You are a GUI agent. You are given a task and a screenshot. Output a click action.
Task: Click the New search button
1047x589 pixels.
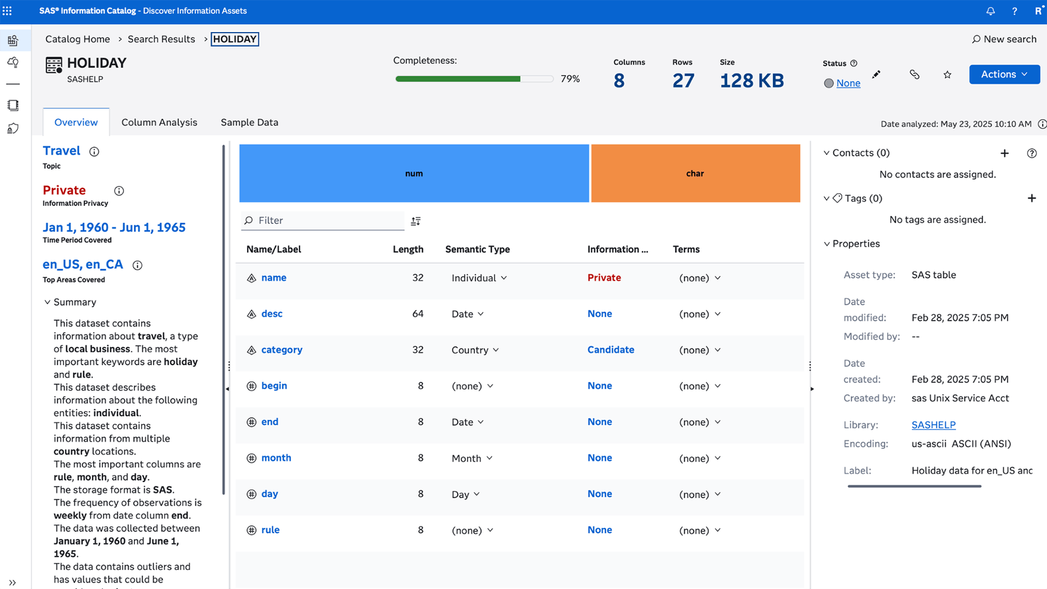pos(1004,39)
